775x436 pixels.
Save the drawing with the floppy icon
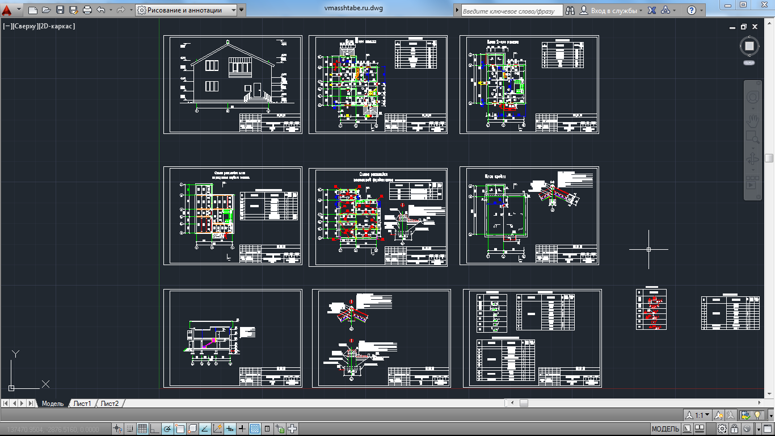click(x=60, y=10)
